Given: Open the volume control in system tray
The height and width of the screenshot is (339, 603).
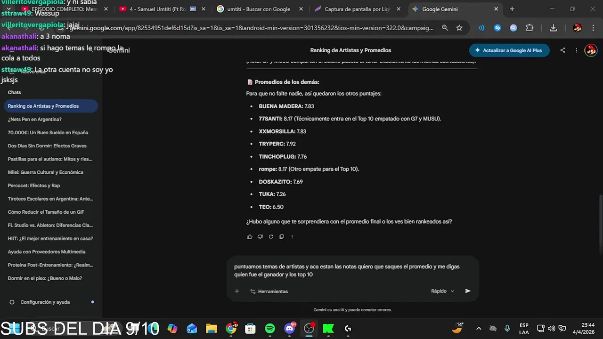Looking at the screenshot, I should click(552, 329).
